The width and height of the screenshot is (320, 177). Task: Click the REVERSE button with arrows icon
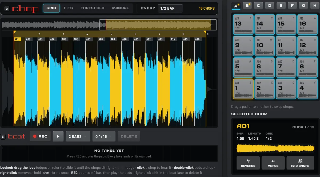coord(248,163)
